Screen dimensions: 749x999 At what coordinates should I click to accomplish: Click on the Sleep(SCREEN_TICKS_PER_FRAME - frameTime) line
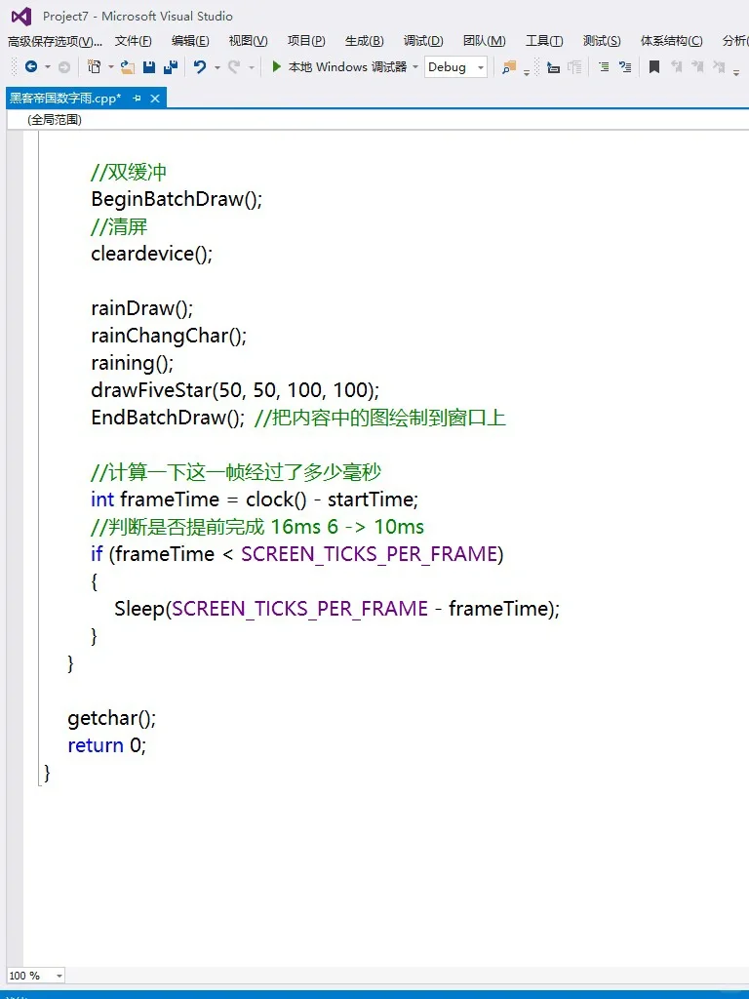point(336,609)
